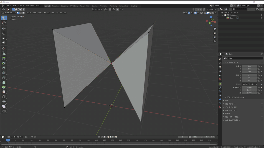The height and width of the screenshot is (148, 264).
Task: Expand the Custom Properties panel
Action: pos(232,120)
